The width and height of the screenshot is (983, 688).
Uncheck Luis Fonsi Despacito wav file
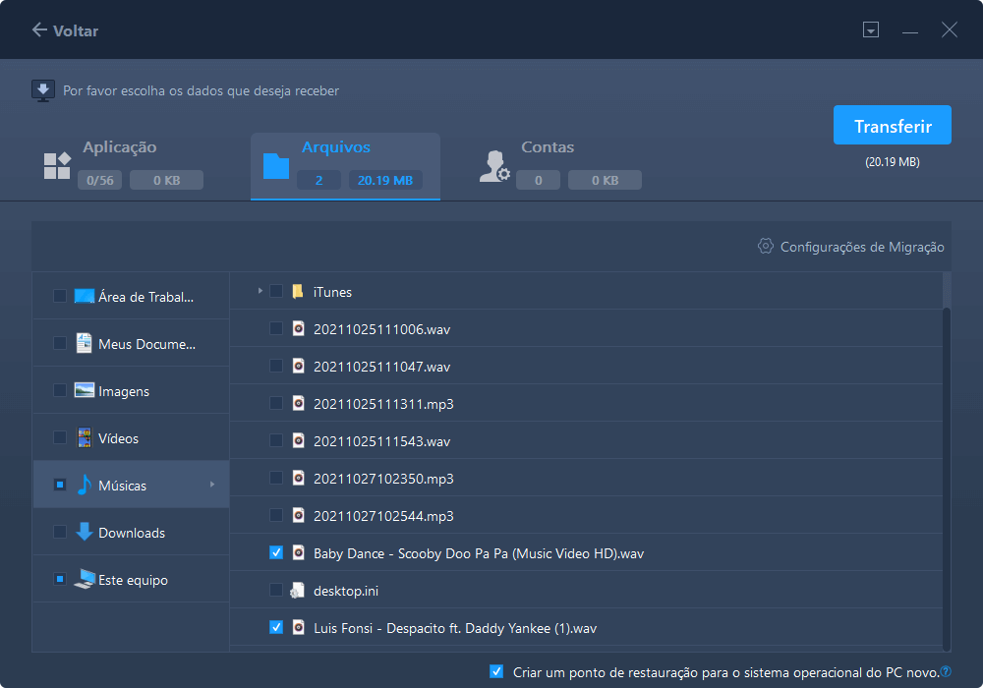point(276,627)
